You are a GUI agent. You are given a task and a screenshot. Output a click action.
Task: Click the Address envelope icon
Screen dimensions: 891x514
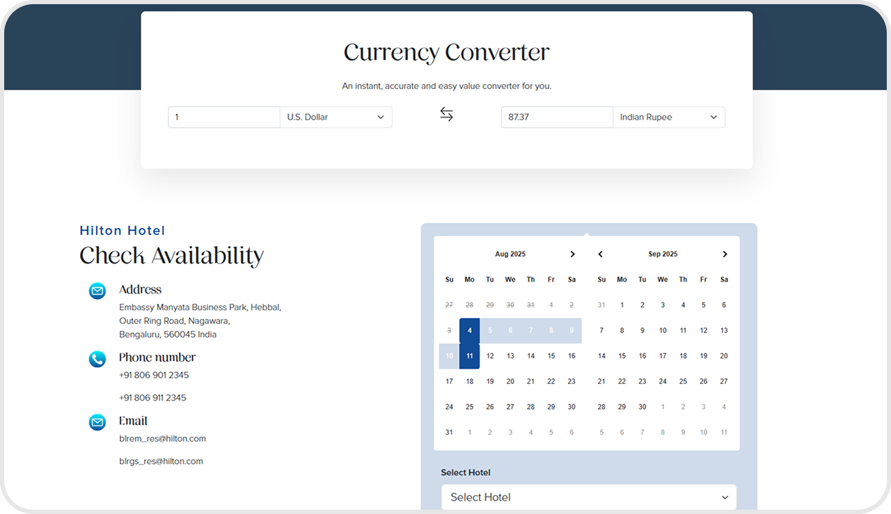point(97,291)
